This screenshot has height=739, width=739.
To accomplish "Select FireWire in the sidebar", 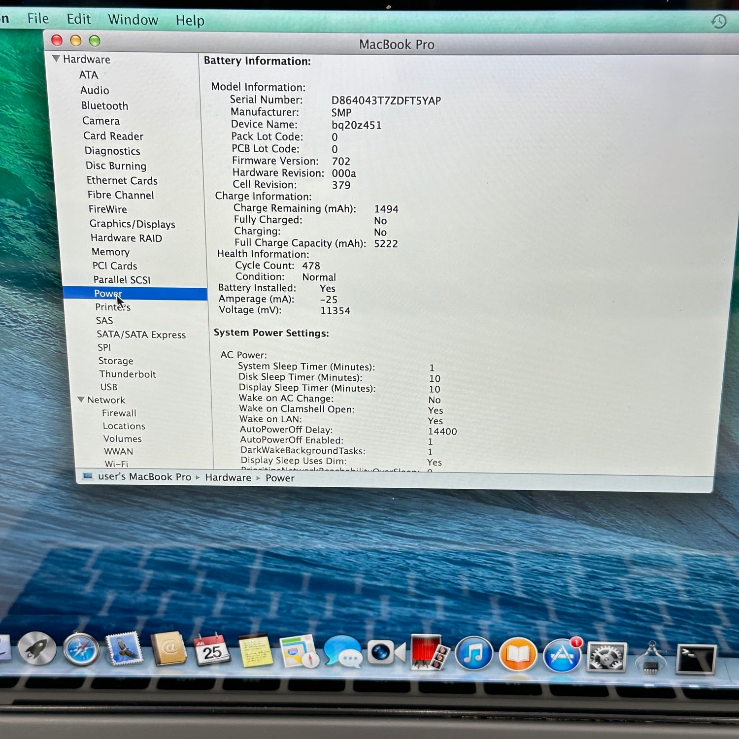I will click(108, 209).
